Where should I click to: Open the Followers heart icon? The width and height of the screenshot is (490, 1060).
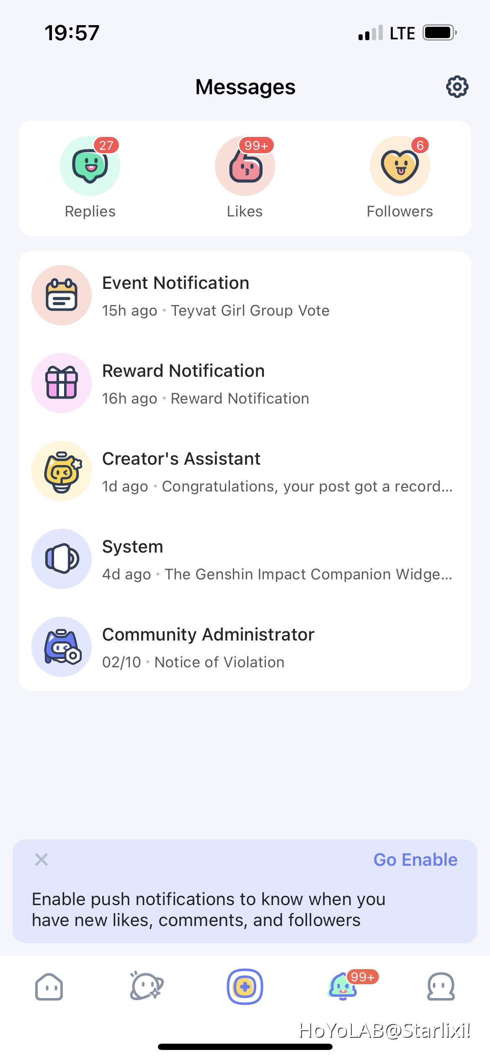(x=400, y=166)
